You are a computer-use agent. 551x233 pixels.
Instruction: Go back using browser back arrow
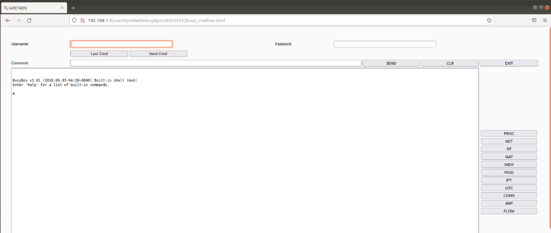[x=8, y=20]
